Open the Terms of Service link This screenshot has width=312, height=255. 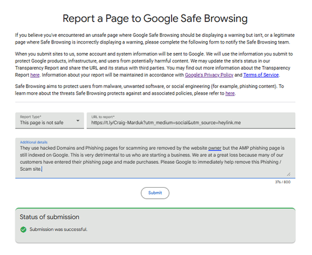coord(261,75)
